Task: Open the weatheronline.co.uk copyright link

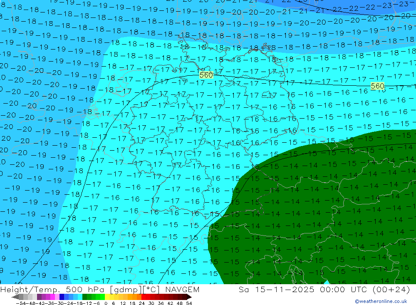Action: [x=381, y=301]
